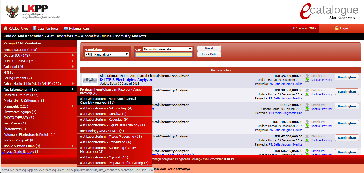This screenshot has height=173, width=364.
Task: Open Hubungi Kami page
Action: coord(79,29)
